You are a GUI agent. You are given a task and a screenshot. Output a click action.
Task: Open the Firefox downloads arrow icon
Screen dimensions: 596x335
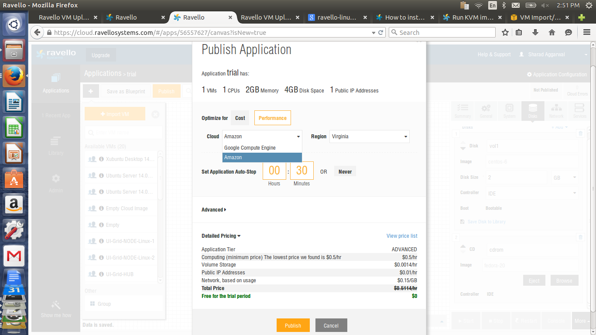535,33
